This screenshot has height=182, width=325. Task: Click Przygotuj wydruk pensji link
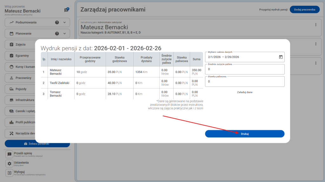pos(273,10)
